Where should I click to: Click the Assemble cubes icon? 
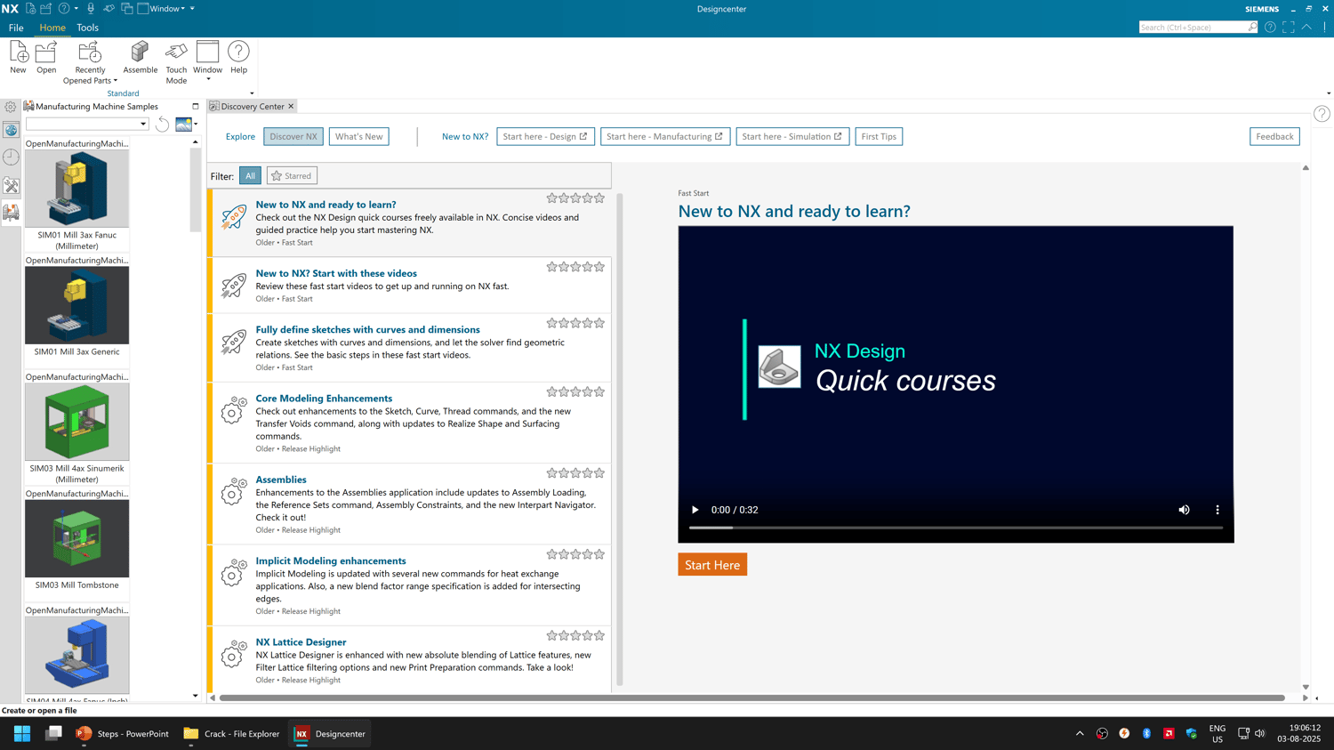coord(140,52)
